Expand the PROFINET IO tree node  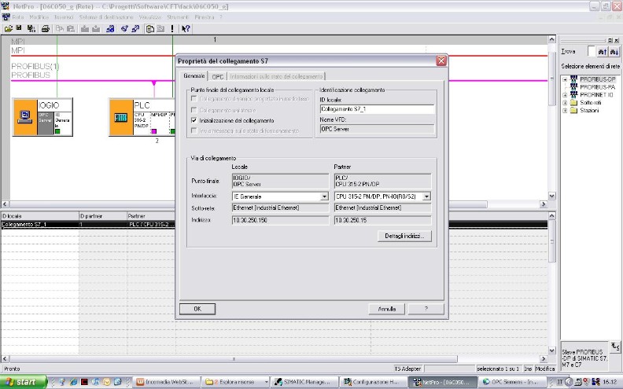(x=565, y=95)
